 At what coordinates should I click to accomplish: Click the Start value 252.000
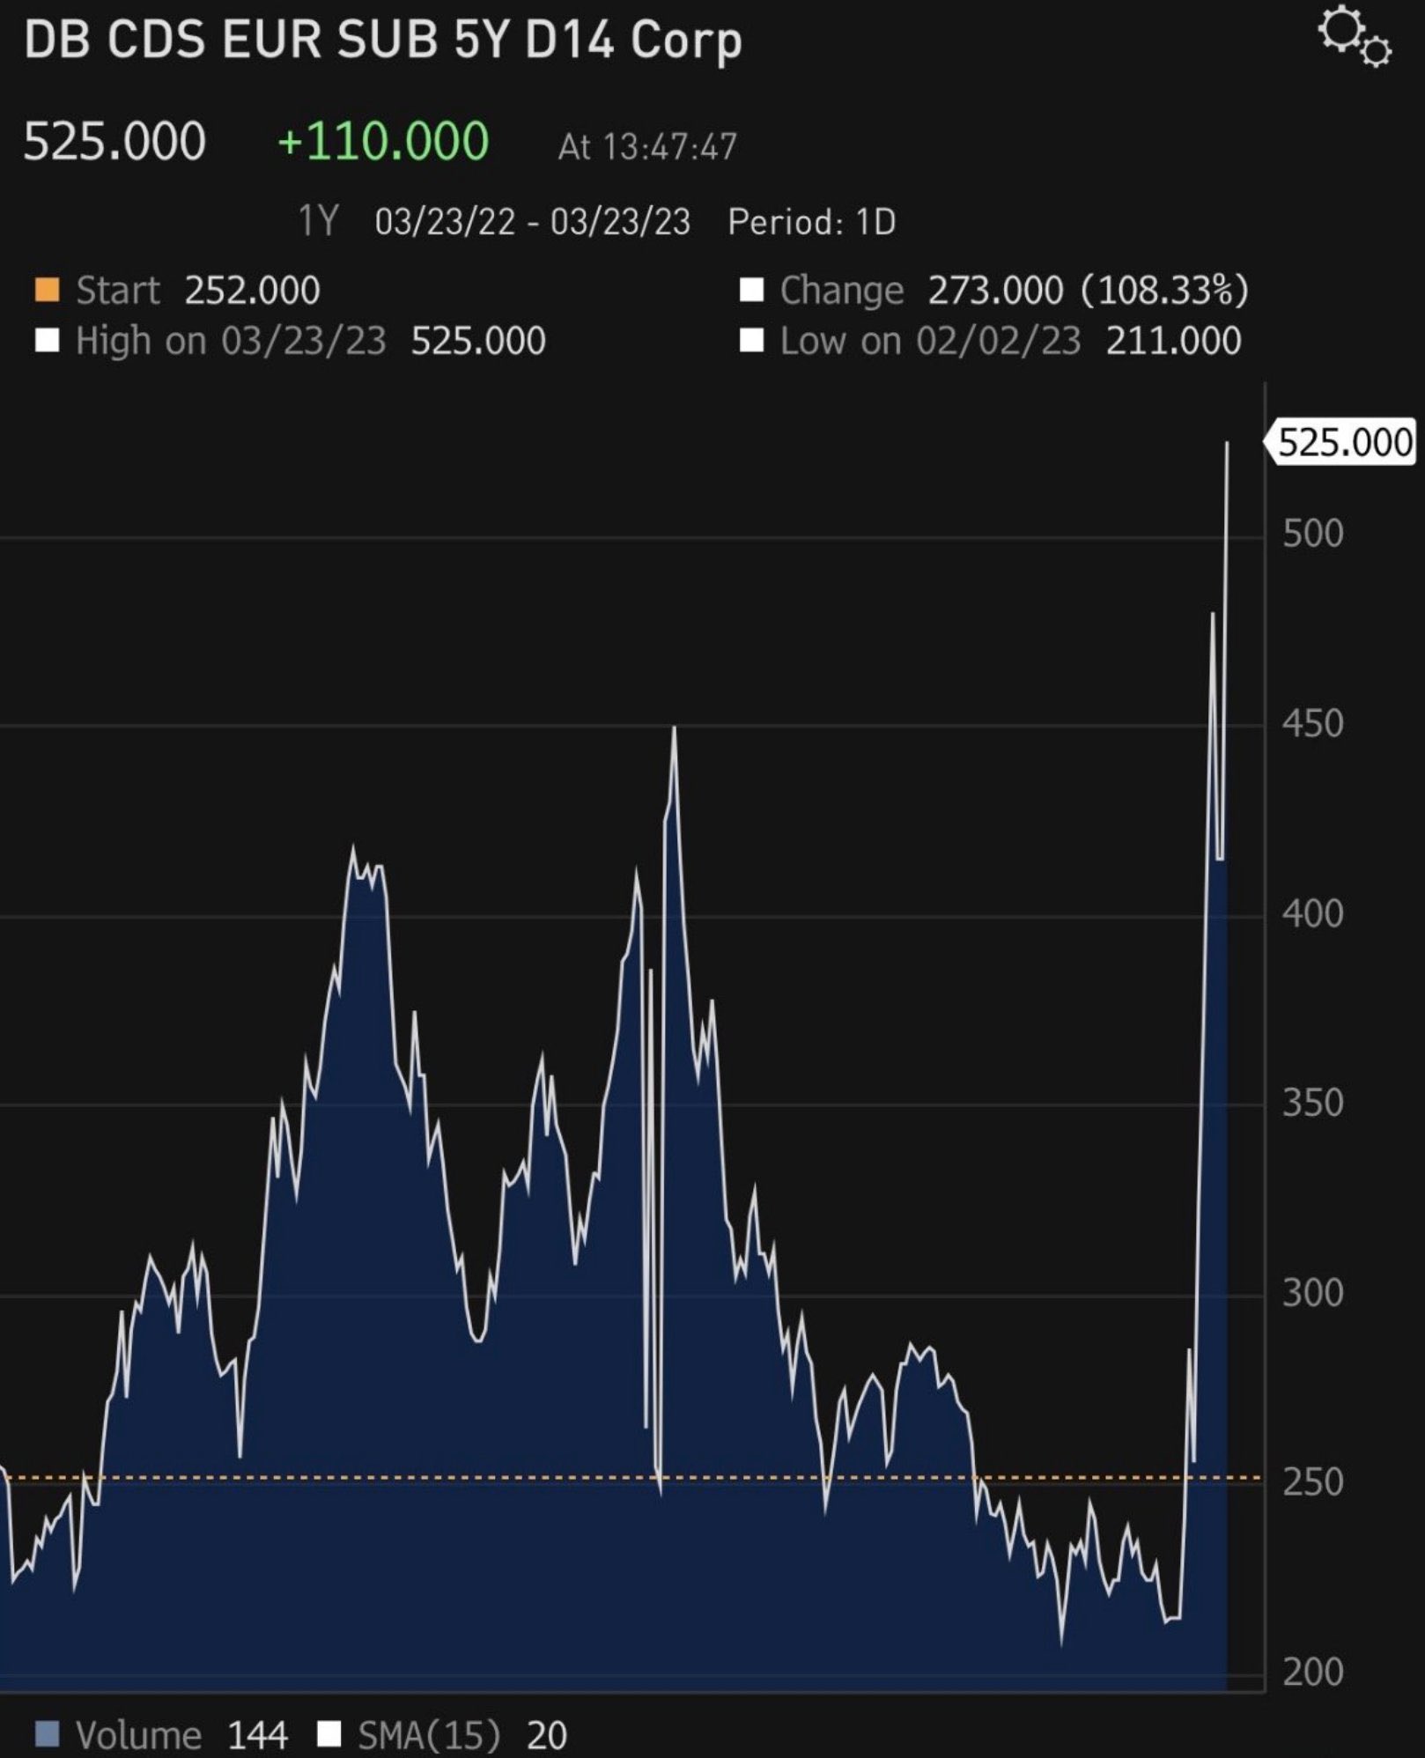(252, 291)
